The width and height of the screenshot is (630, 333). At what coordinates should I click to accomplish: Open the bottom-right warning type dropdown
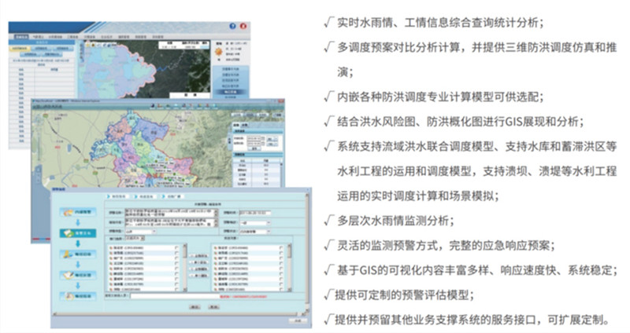coord(268,231)
